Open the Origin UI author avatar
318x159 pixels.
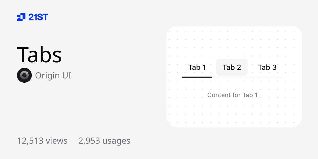point(24,75)
